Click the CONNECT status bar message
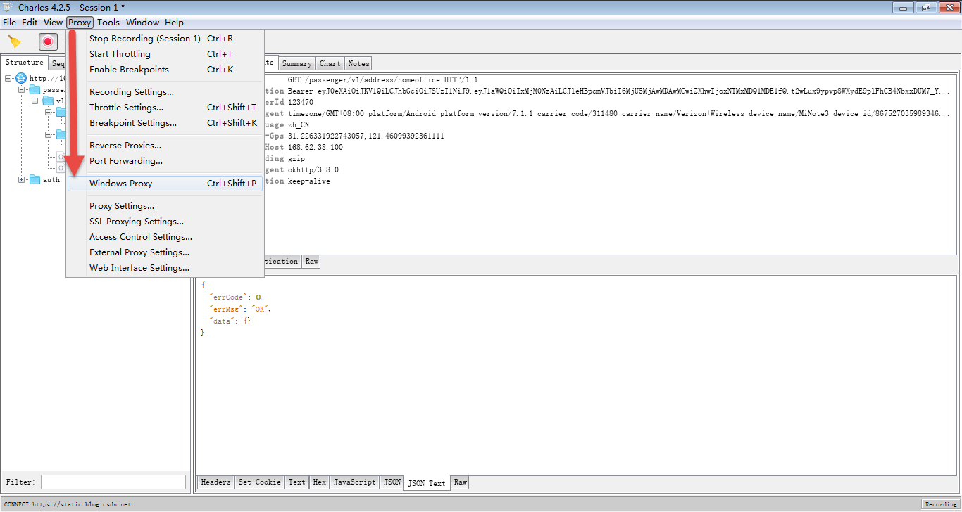The image size is (962, 512). [x=68, y=504]
